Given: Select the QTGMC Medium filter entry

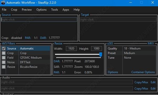Looking at the screenshot, I should pyautogui.click(x=31, y=58).
